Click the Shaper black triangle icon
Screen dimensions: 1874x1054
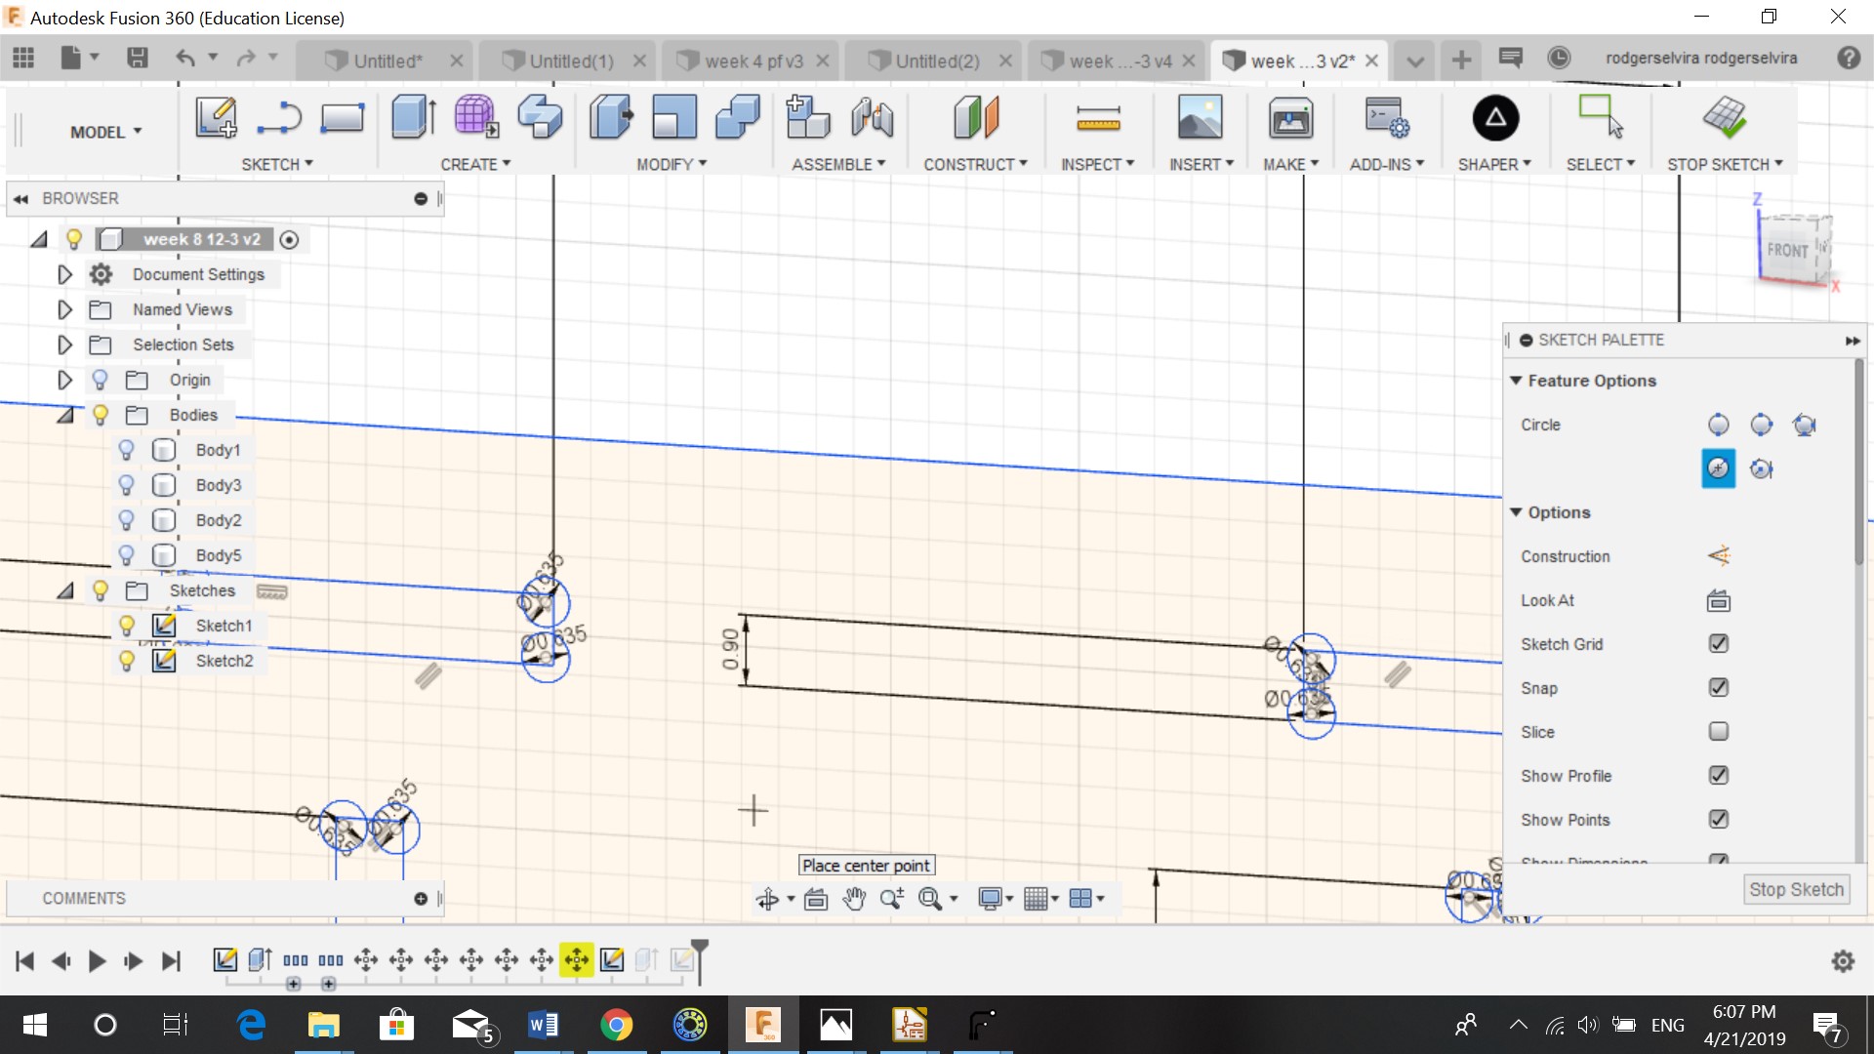1494,119
